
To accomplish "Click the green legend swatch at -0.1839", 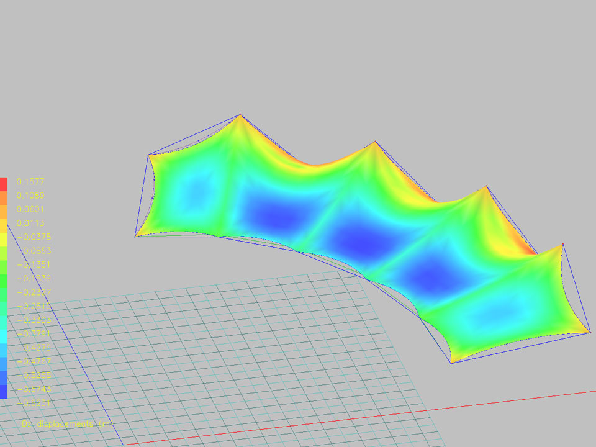I will [x=4, y=279].
